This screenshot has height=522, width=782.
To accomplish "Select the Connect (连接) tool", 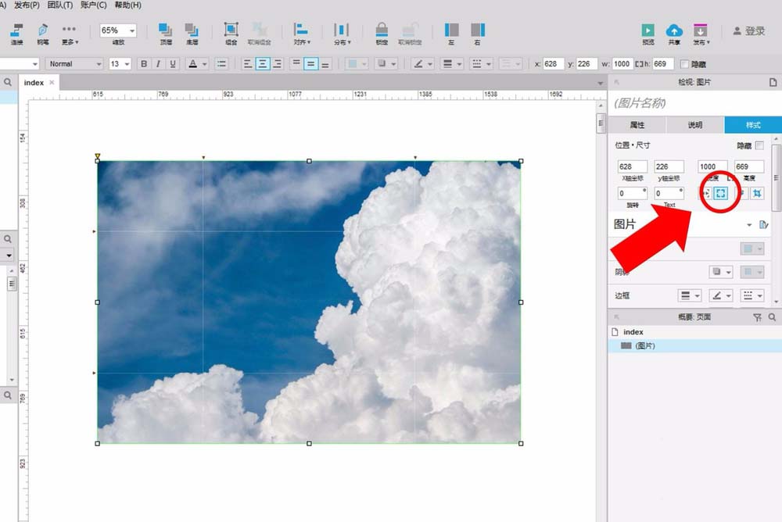I will pyautogui.click(x=17, y=34).
